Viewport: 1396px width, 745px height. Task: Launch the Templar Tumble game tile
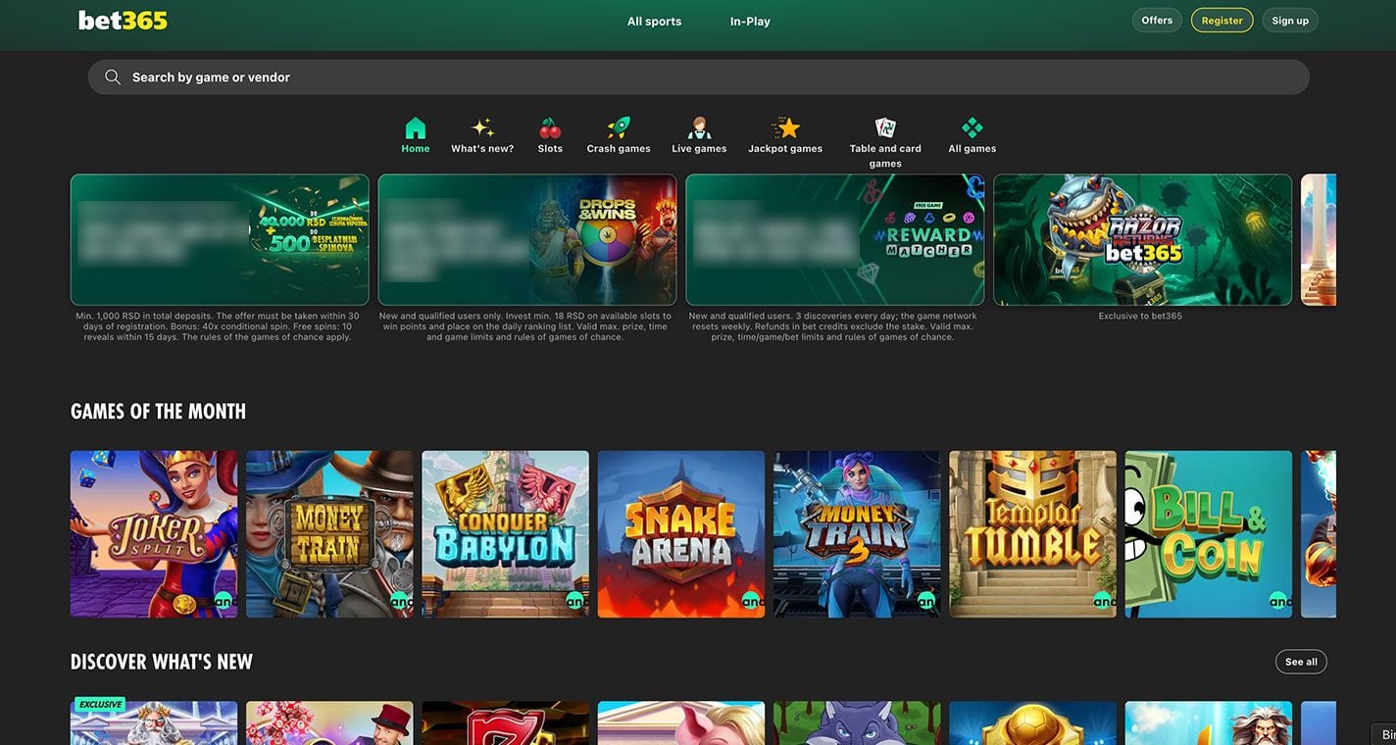tap(1032, 534)
